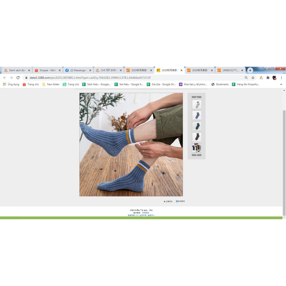Viewport: 286px width, 286px height.
Task: Open the user profile avatar
Action: click(x=275, y=78)
